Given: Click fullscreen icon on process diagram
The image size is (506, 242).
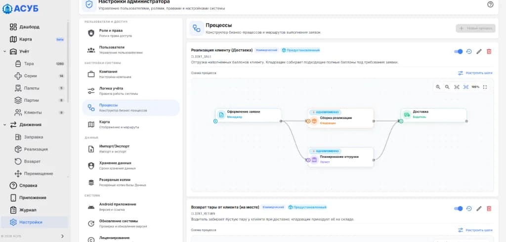Looking at the screenshot, I should pos(485,87).
